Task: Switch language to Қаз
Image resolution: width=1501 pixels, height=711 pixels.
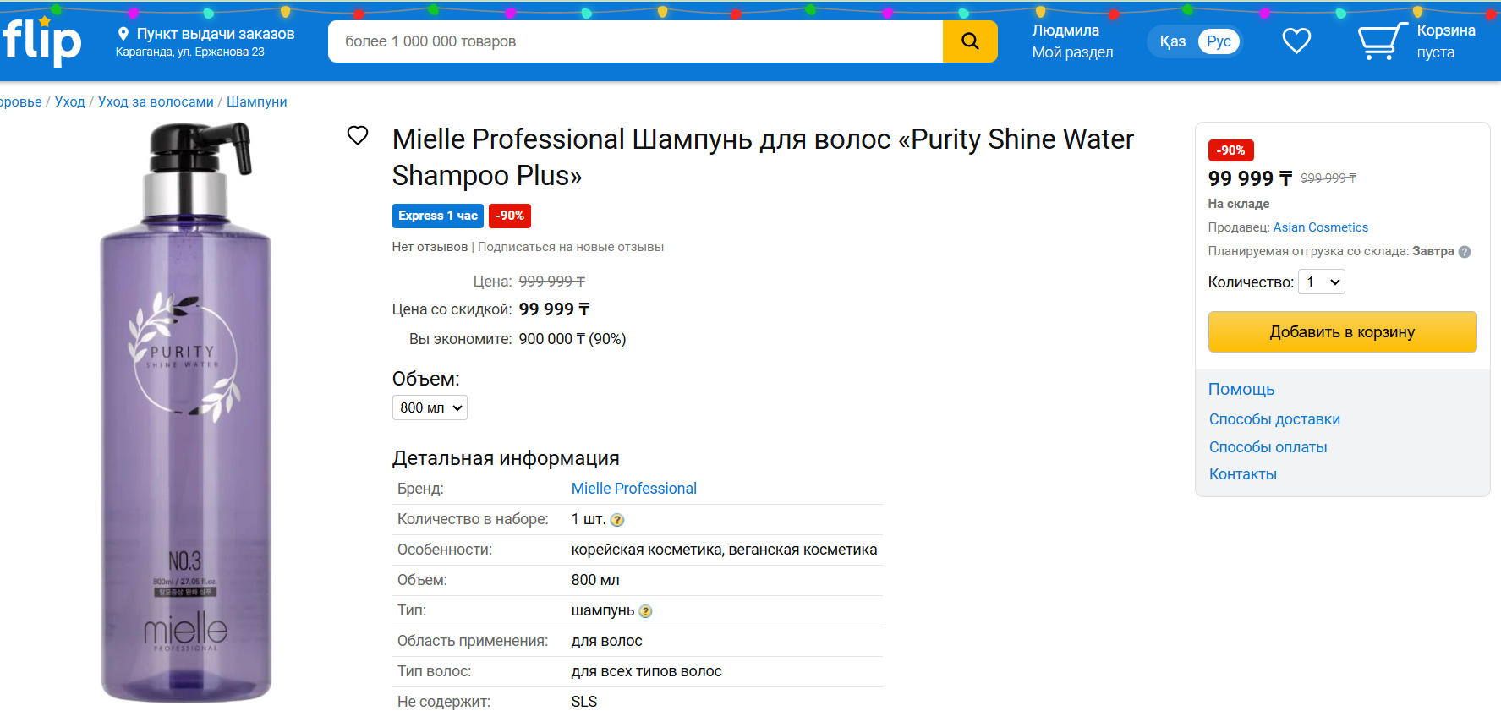Action: click(x=1172, y=41)
